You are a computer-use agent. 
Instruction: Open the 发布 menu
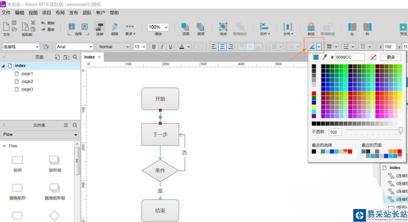tap(74, 13)
